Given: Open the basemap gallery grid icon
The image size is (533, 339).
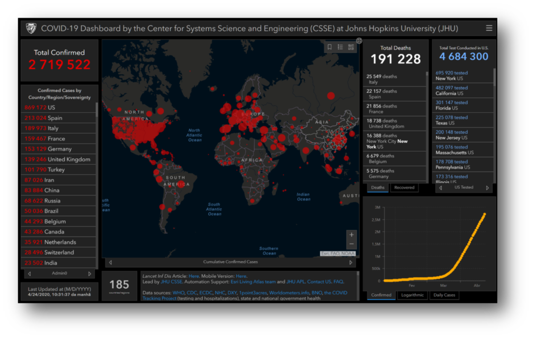Looking at the screenshot, I should coord(351,47).
